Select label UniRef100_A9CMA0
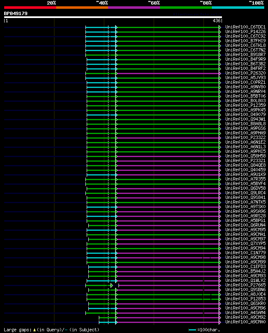This screenshot has height=333, width=268. tap(245, 322)
